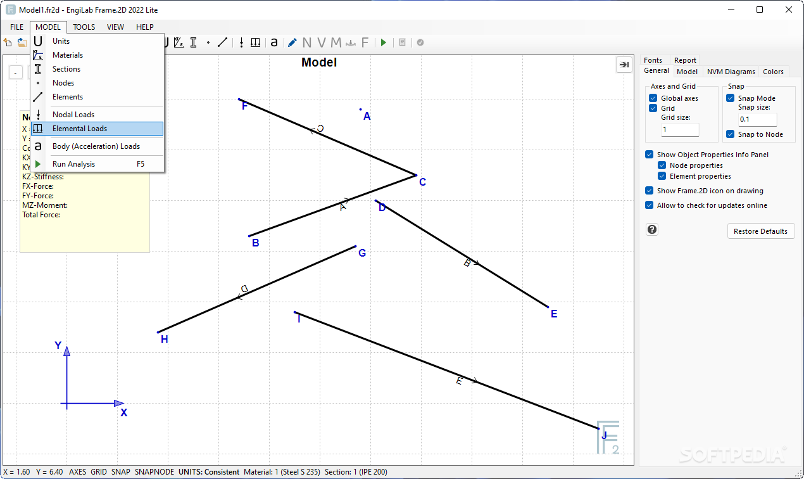This screenshot has width=804, height=479.
Task: Click the gray checkmark toolbar icon
Action: click(x=420, y=42)
